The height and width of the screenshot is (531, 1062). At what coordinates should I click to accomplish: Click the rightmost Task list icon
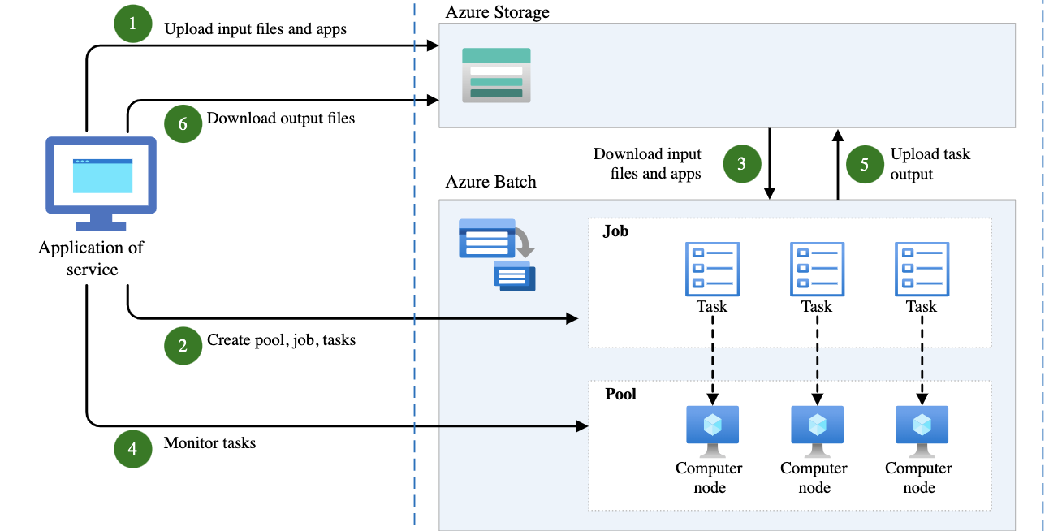pyautogui.click(x=922, y=269)
